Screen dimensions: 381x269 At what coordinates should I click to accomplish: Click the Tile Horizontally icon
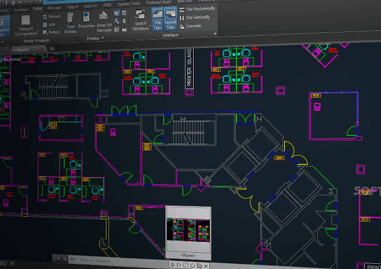[x=182, y=10]
